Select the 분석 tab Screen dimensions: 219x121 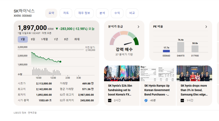(x=102, y=13)
